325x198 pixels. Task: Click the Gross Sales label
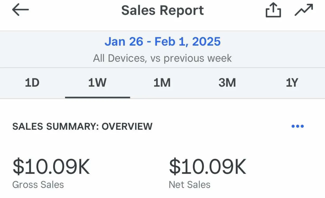[38, 185]
